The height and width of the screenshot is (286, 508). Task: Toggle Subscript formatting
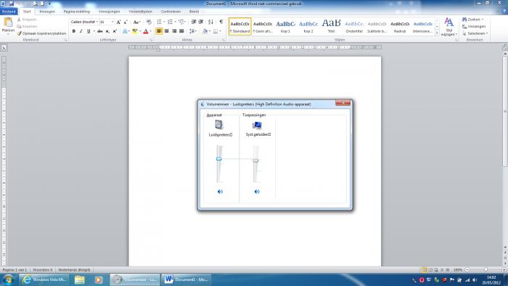107,31
